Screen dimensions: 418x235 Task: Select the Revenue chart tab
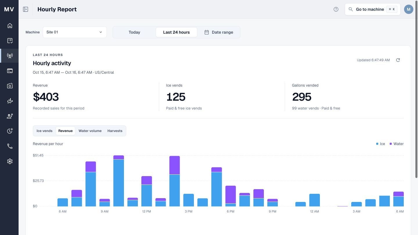pyautogui.click(x=65, y=131)
